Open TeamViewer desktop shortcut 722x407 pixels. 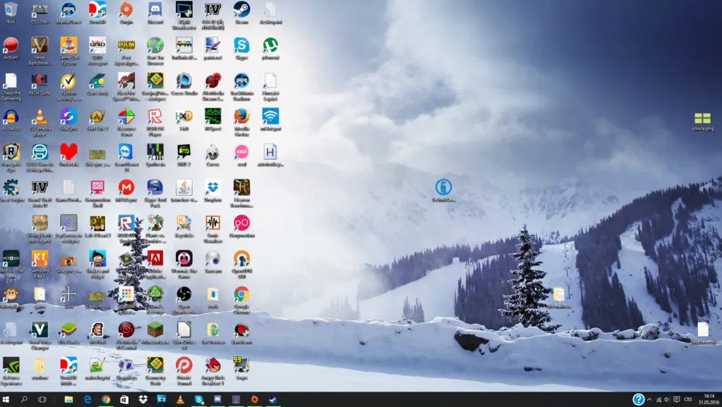tap(126, 158)
